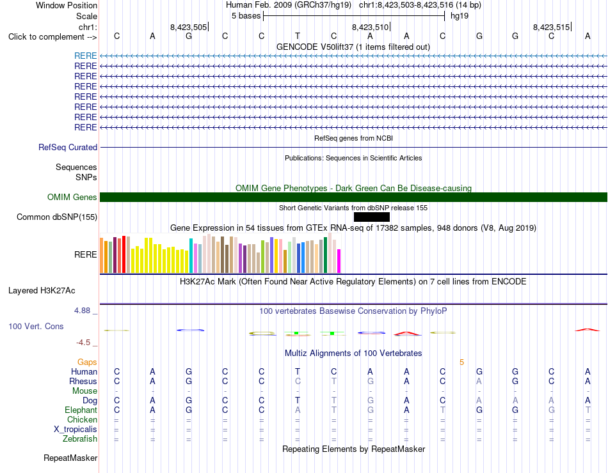
Task: Click the Human species label
Action: [84, 371]
